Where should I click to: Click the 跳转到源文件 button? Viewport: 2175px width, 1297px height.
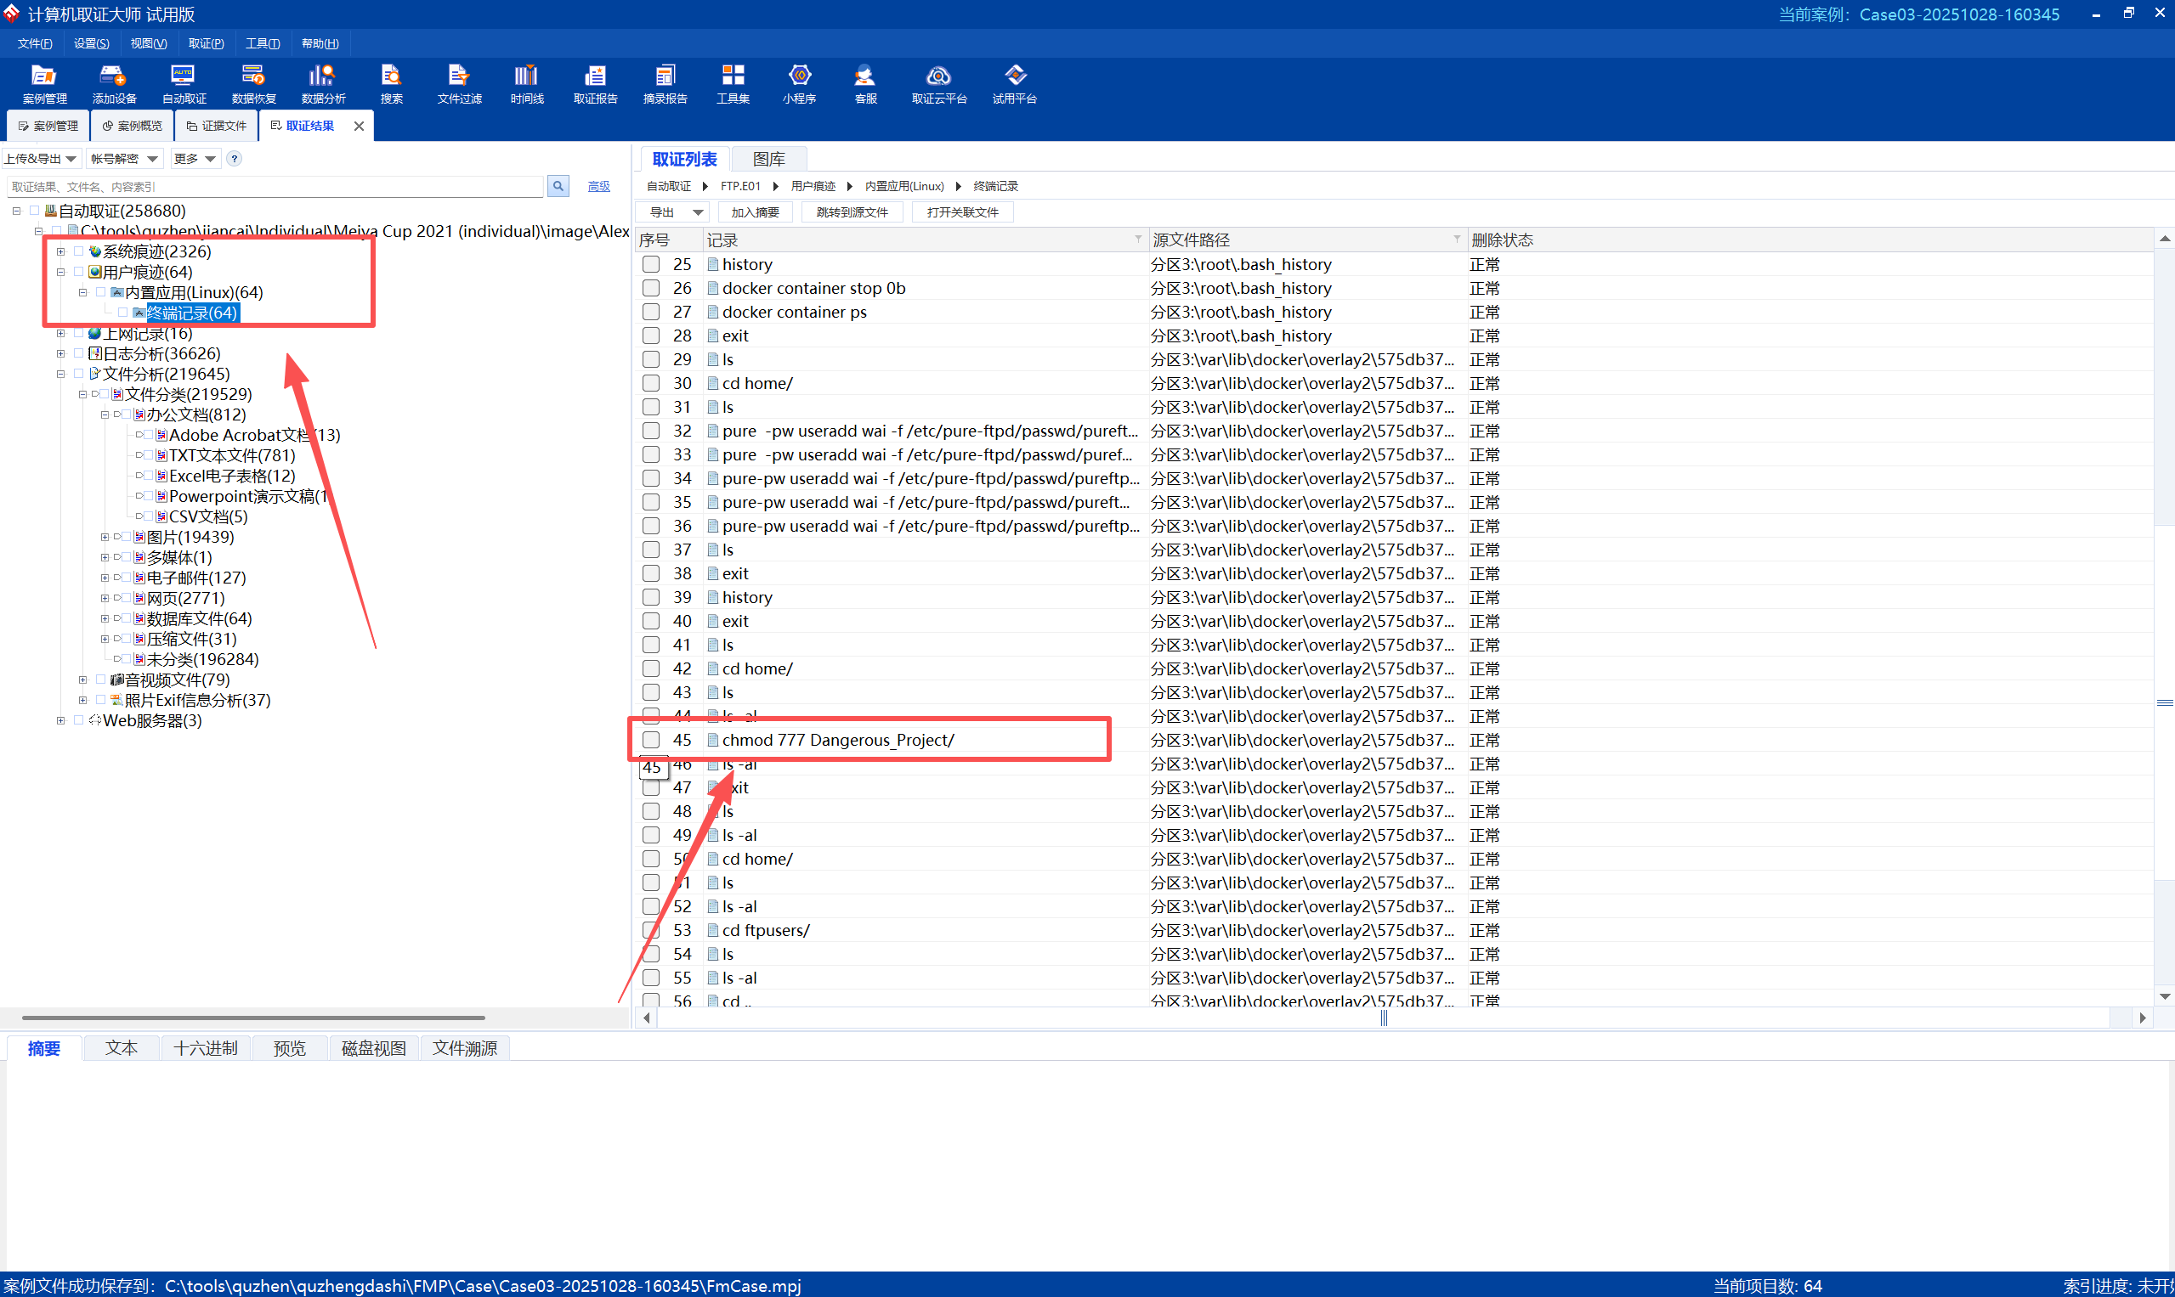coord(852,212)
